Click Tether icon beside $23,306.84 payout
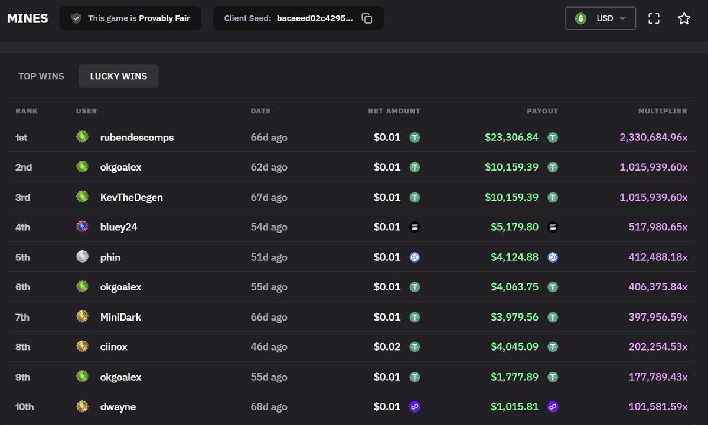 coord(553,138)
